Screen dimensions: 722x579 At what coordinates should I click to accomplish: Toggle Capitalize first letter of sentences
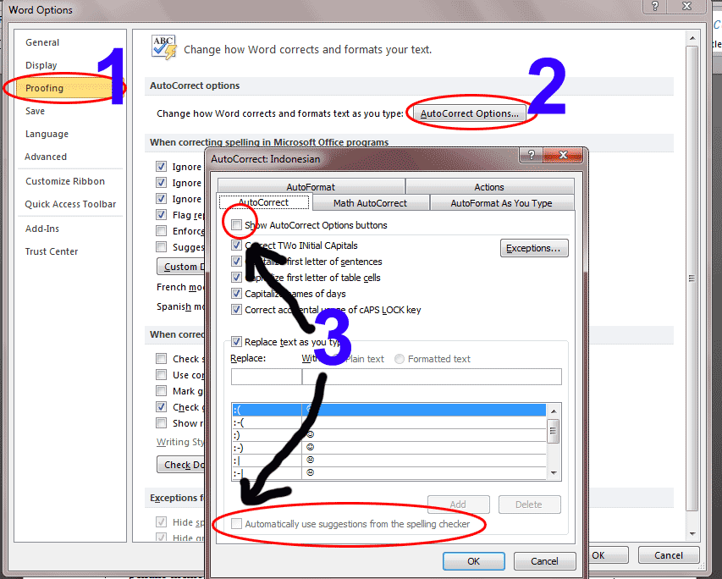236,262
